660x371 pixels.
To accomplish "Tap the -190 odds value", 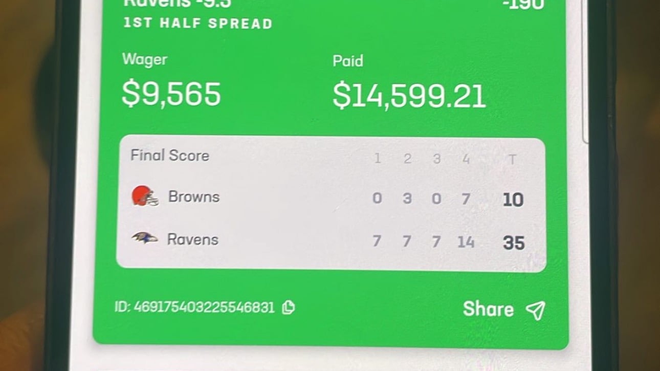I will pyautogui.click(x=523, y=4).
